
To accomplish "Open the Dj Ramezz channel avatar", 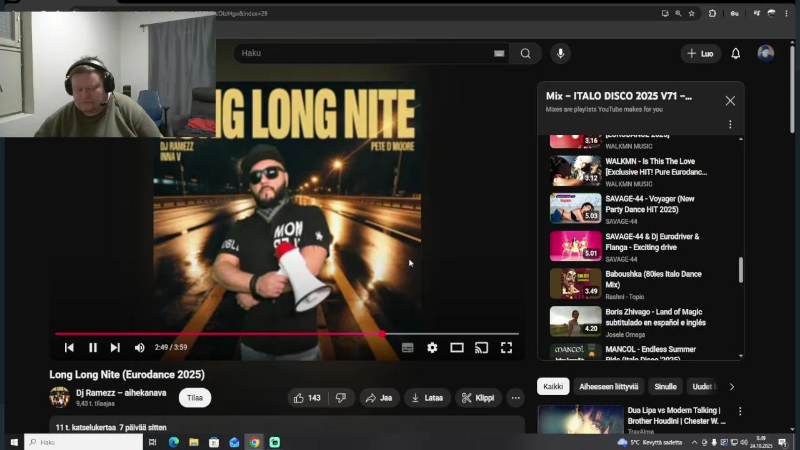I will coord(59,397).
